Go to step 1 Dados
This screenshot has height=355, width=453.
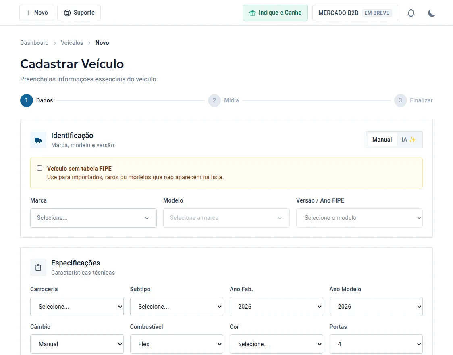pyautogui.click(x=37, y=100)
